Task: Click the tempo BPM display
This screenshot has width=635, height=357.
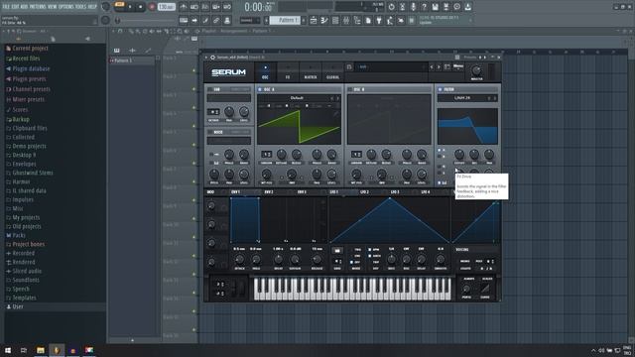Action: tap(166, 7)
